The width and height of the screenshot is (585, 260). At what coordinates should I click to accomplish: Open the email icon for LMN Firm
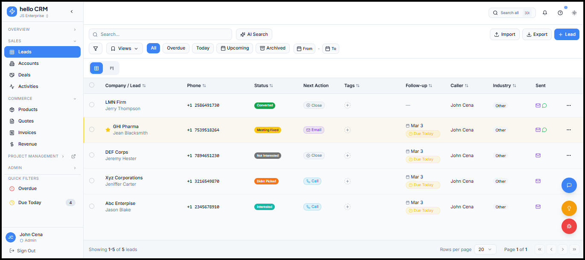click(538, 105)
